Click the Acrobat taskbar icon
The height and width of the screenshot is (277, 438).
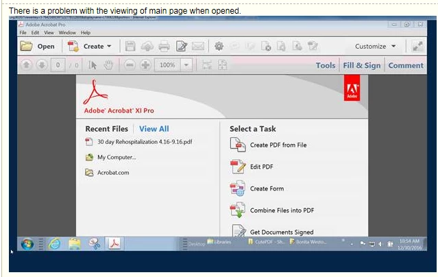click(x=114, y=243)
